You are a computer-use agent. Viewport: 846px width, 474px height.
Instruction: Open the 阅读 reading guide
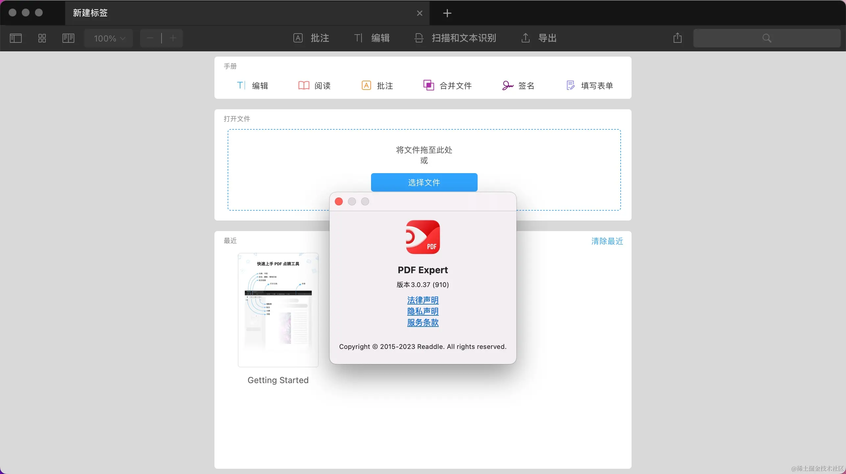click(x=314, y=86)
